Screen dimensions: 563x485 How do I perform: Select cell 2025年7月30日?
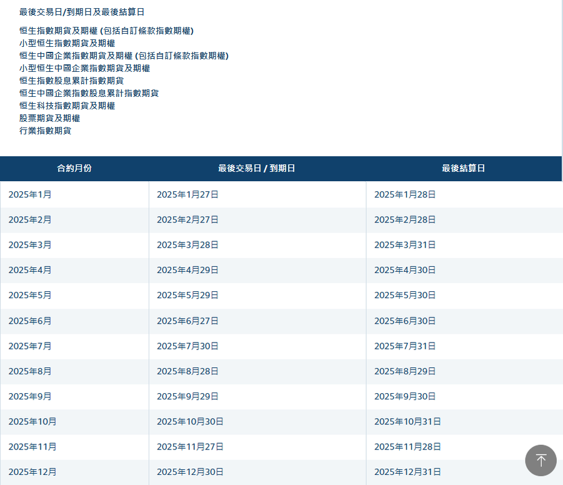click(257, 346)
